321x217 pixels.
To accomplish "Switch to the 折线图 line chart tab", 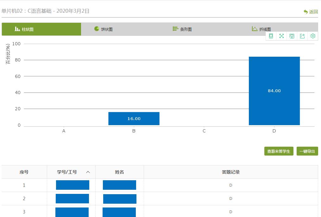I will tap(261, 29).
